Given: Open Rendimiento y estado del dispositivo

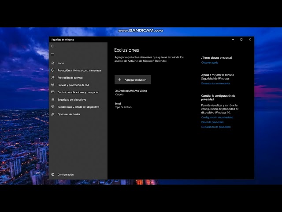Looking at the screenshot, I should coord(78,107).
